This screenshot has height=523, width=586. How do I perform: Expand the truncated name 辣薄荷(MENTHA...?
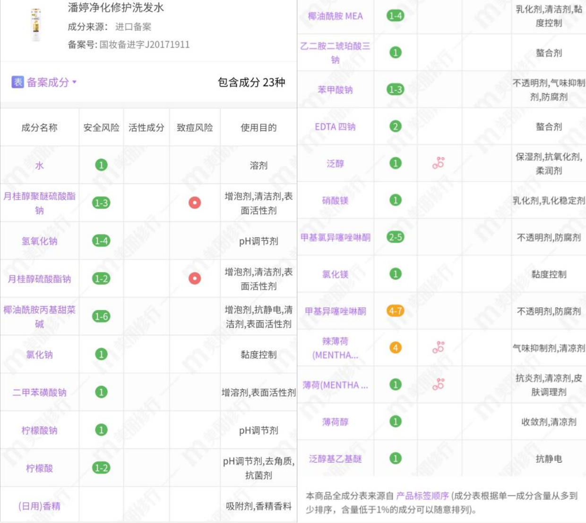pyautogui.click(x=336, y=347)
